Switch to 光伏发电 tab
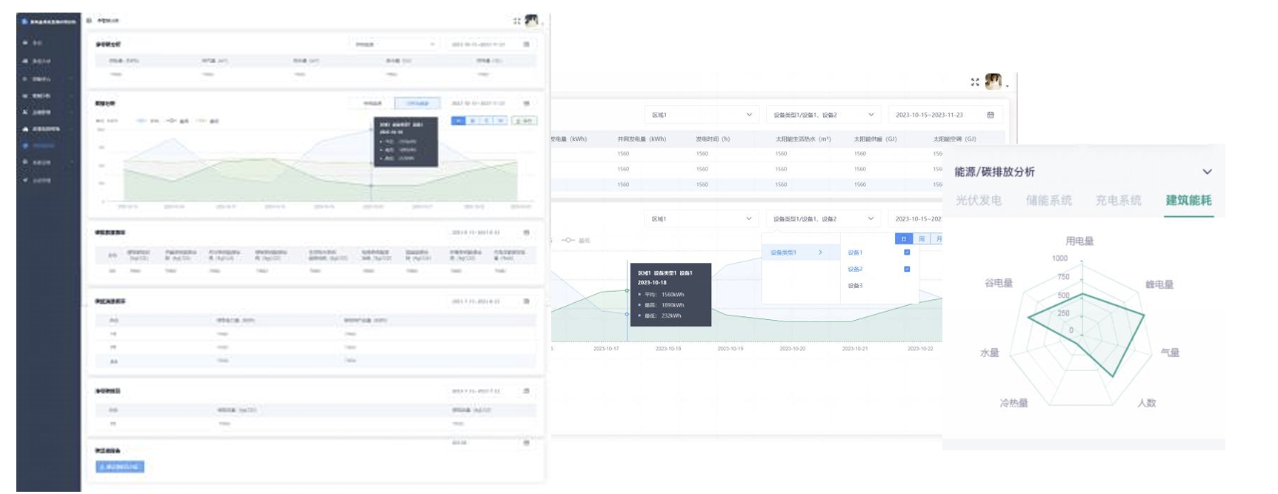 pos(979,201)
